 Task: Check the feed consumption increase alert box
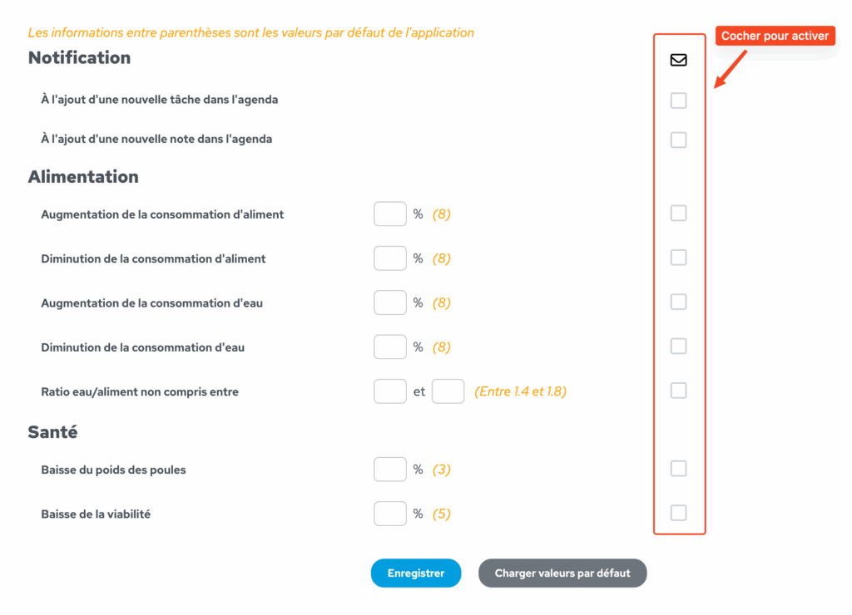click(x=678, y=214)
